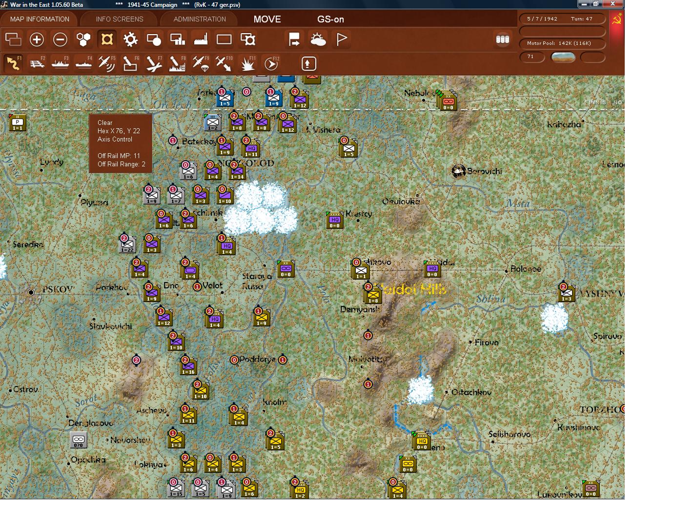The height and width of the screenshot is (506, 675).
Task: Select the F5 air recon mode icon
Action: (x=107, y=63)
